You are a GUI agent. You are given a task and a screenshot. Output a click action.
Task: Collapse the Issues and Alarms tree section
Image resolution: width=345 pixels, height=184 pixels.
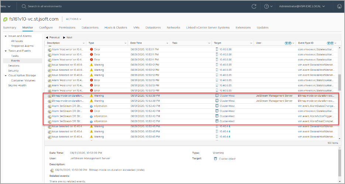[x=5, y=36]
